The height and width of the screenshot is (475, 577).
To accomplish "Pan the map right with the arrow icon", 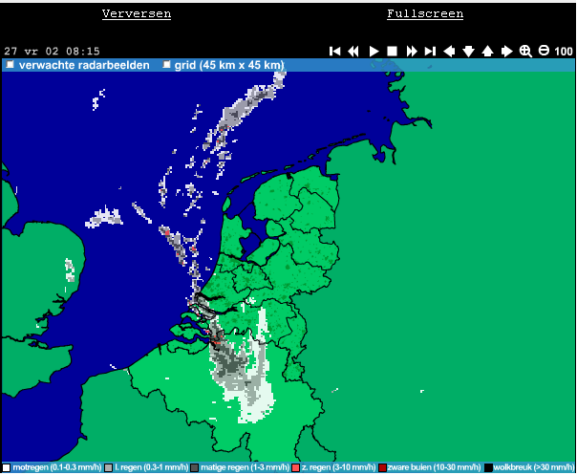I will click(x=507, y=52).
